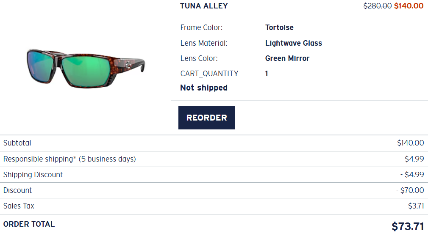Image resolution: width=428 pixels, height=236 pixels.
Task: Click the $73.71 order total amount
Action: pyautogui.click(x=407, y=226)
